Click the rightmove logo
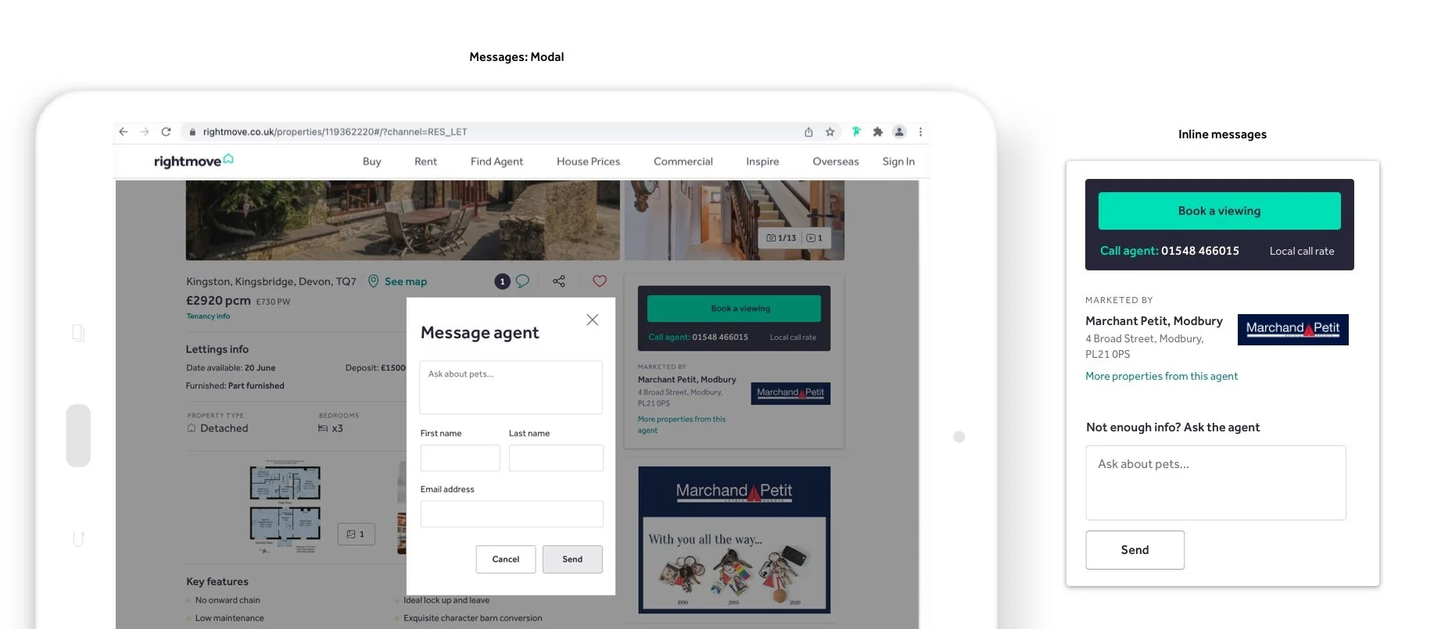 [x=193, y=161]
